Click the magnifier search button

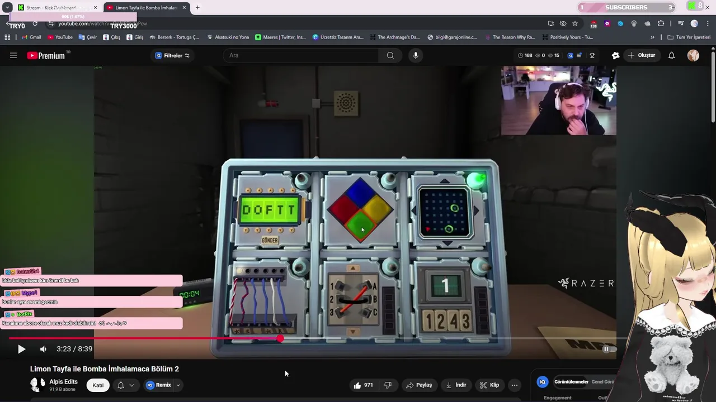click(390, 55)
